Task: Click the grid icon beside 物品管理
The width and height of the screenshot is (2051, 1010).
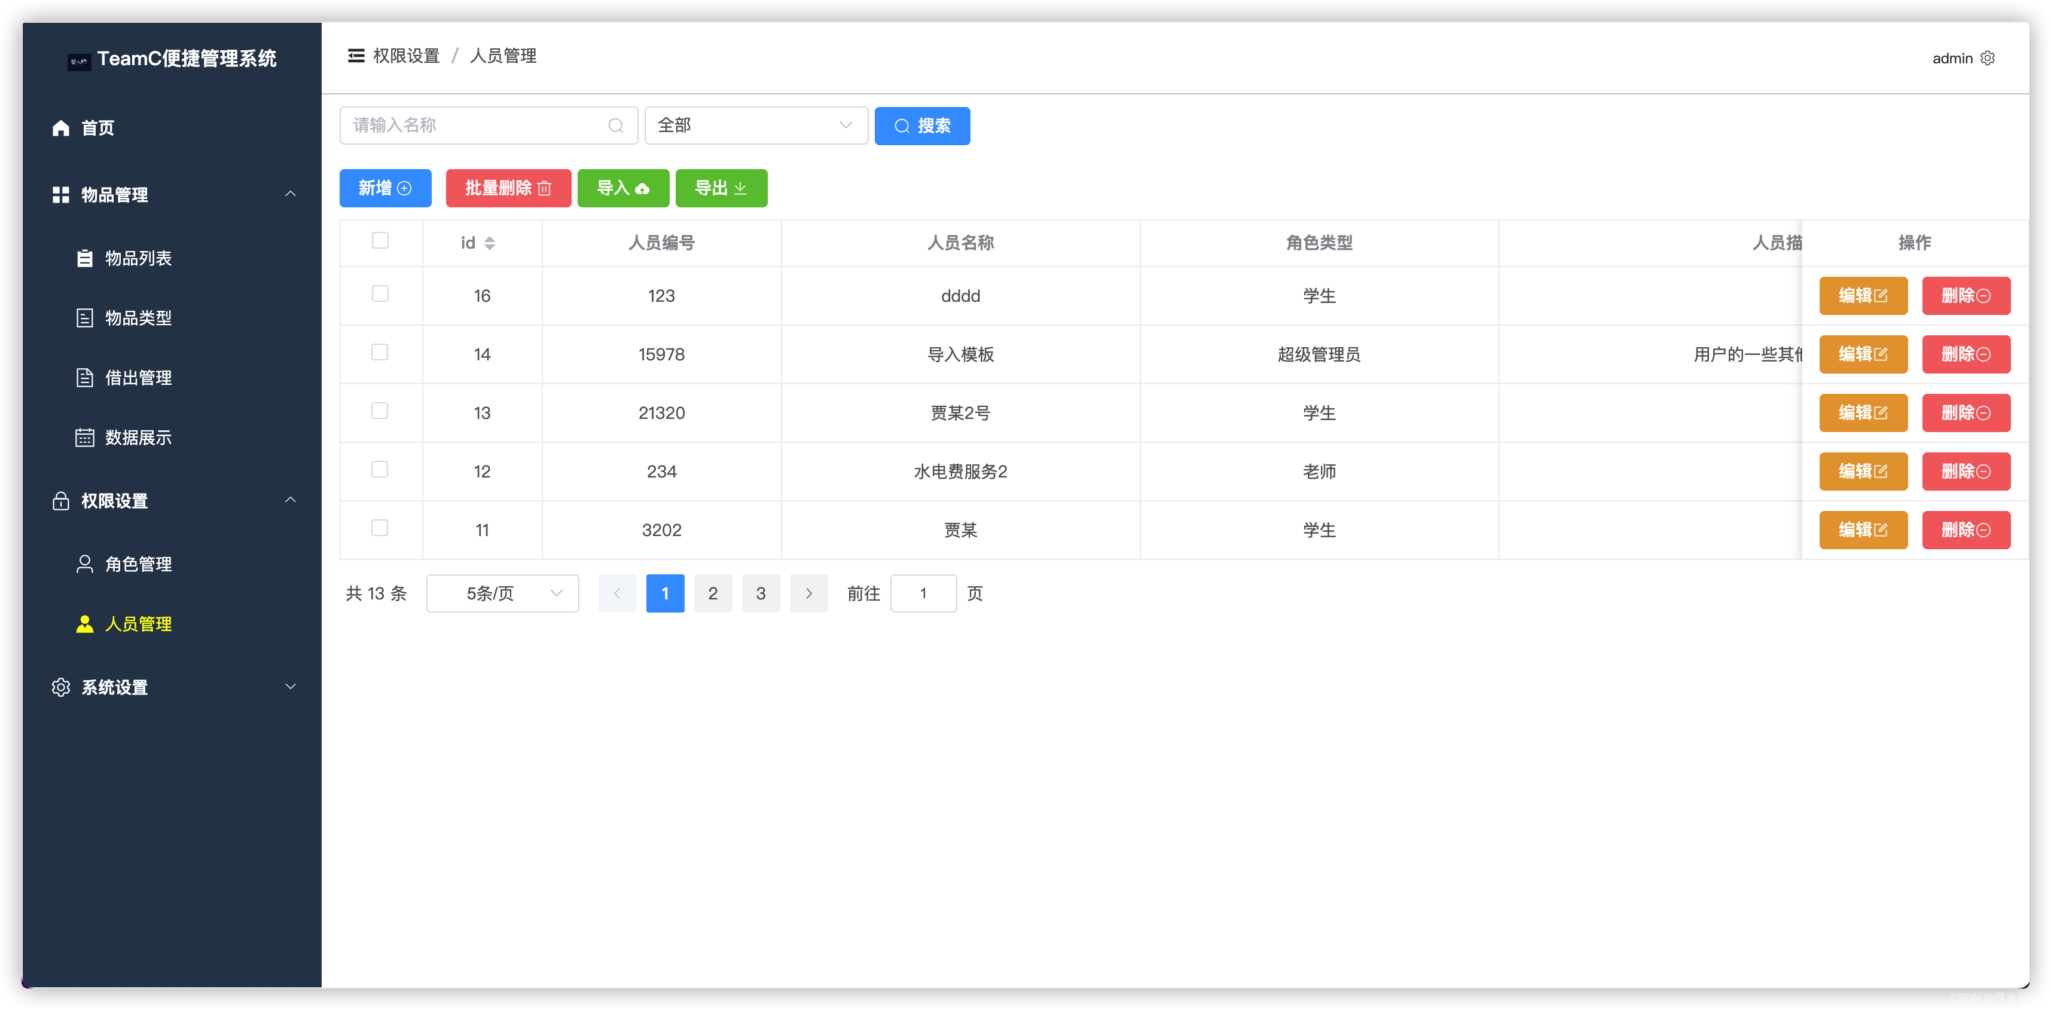Action: tap(60, 195)
